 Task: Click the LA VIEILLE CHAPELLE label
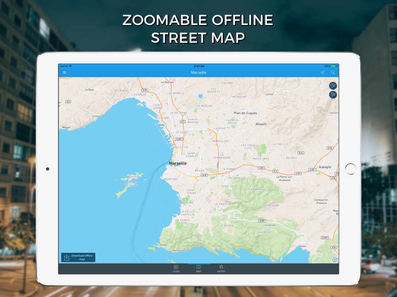coord(188,213)
